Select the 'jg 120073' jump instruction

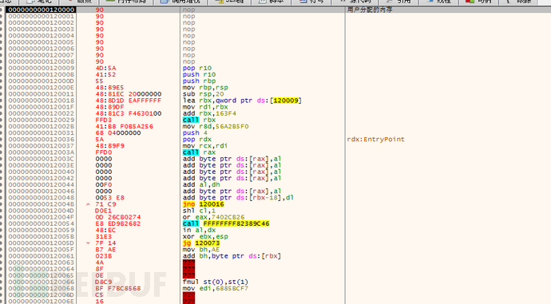[201, 243]
